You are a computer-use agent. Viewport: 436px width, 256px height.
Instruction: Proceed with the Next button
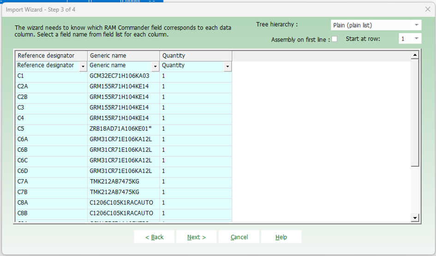pos(196,237)
